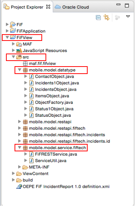Click IncidentsObject.java file icon
135x206 pixels.
coord(31,89)
